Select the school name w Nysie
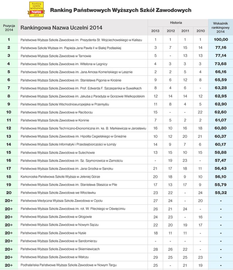Viewport: 233px width, 270px height. [x=53, y=233]
